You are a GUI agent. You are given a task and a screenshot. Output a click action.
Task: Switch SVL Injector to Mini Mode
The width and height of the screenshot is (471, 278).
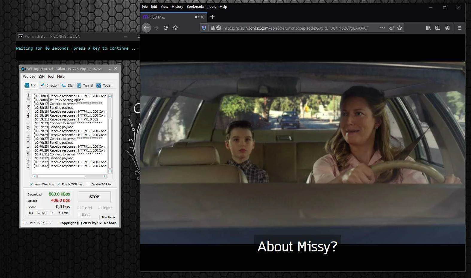pos(108,217)
